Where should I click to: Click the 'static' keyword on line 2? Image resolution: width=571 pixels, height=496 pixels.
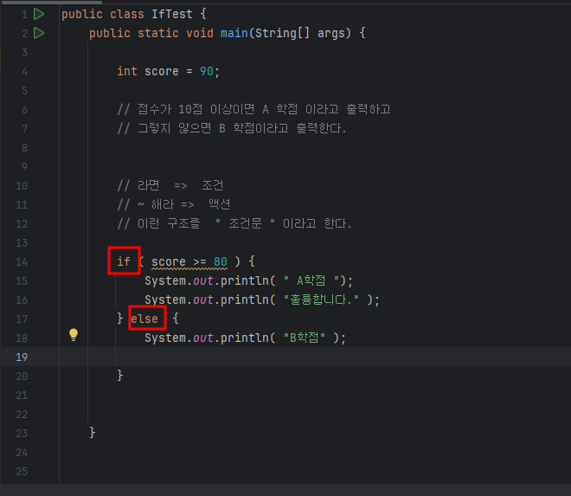pos(158,33)
